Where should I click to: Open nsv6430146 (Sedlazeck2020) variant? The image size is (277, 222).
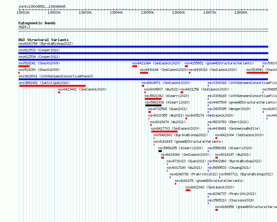[164, 70]
